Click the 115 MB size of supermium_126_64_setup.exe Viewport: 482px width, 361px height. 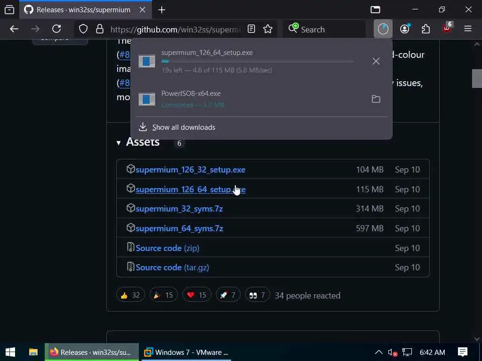point(370,189)
